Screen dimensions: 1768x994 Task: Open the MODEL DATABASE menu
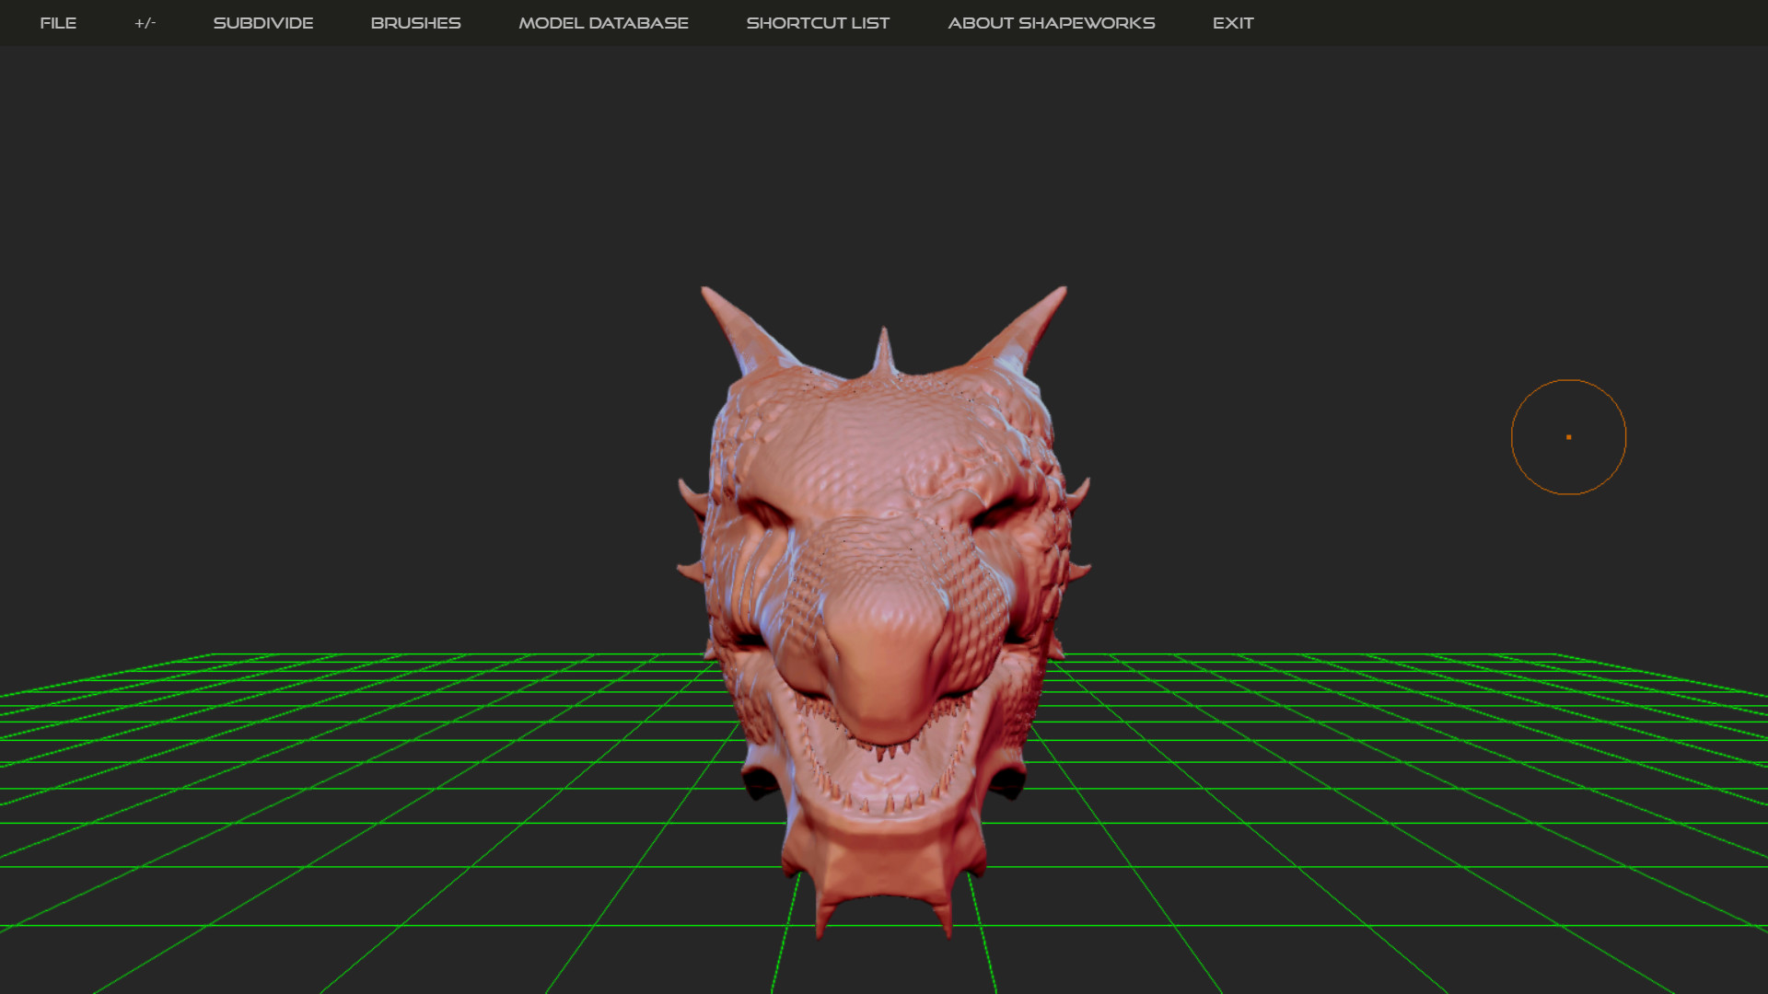(x=603, y=23)
